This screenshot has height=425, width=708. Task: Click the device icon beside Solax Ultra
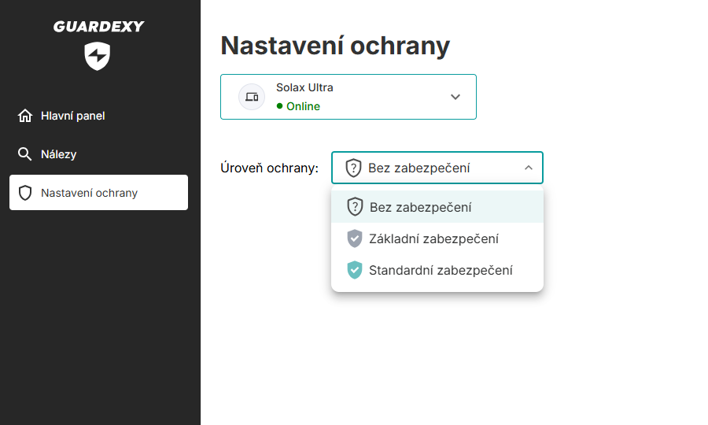point(252,97)
